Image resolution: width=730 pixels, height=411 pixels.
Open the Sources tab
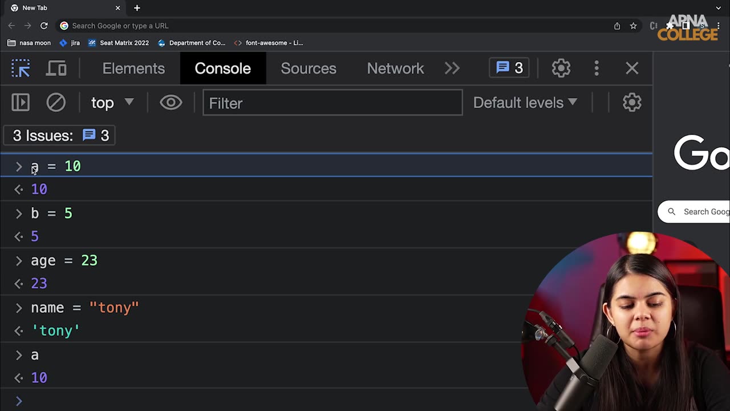point(309,68)
